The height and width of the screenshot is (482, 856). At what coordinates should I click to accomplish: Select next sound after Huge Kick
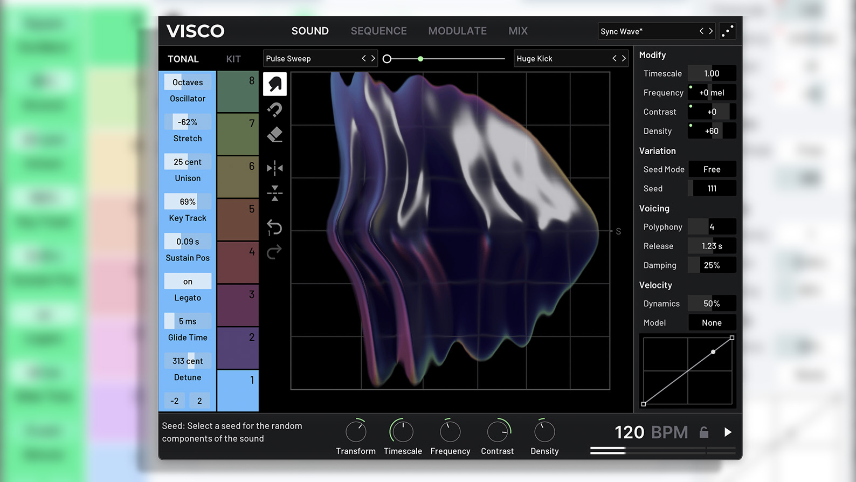624,58
